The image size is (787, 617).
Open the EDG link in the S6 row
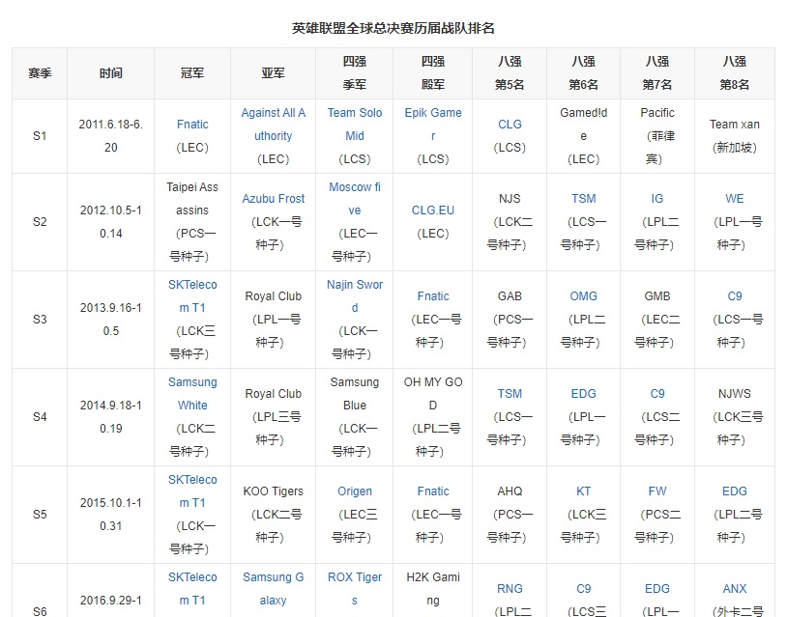click(657, 588)
